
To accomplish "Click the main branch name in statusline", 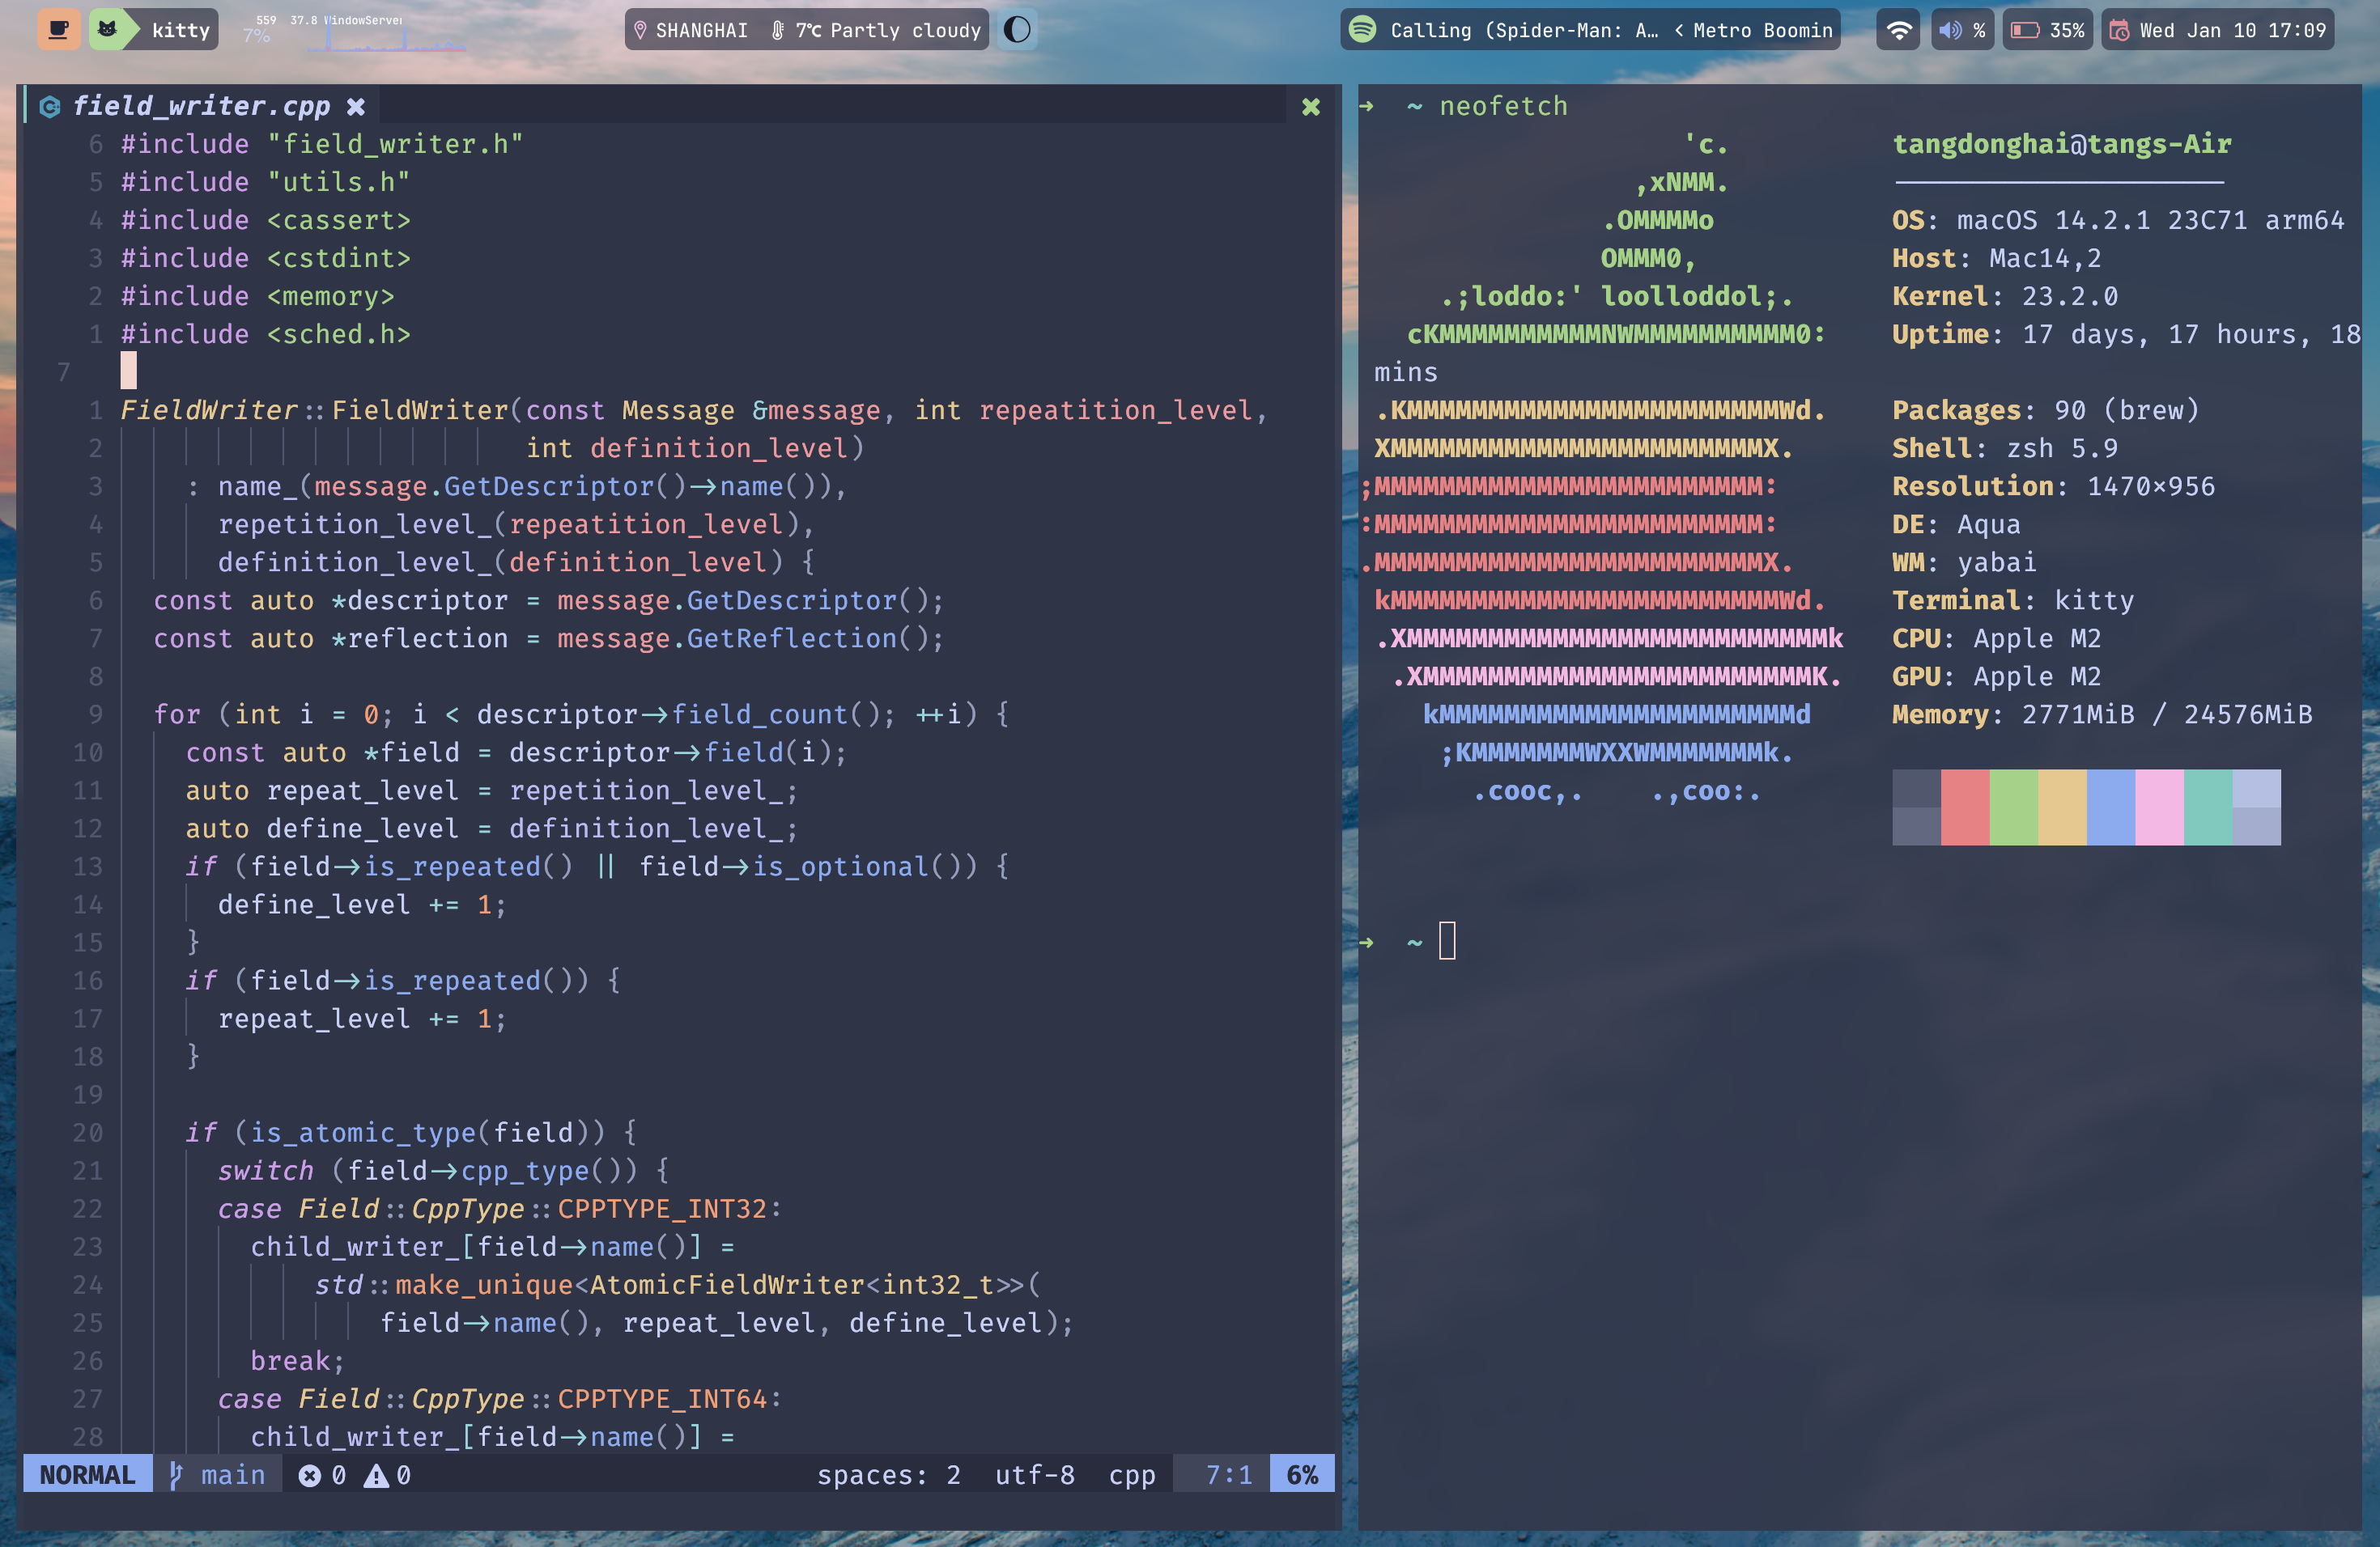I will pyautogui.click(x=233, y=1474).
